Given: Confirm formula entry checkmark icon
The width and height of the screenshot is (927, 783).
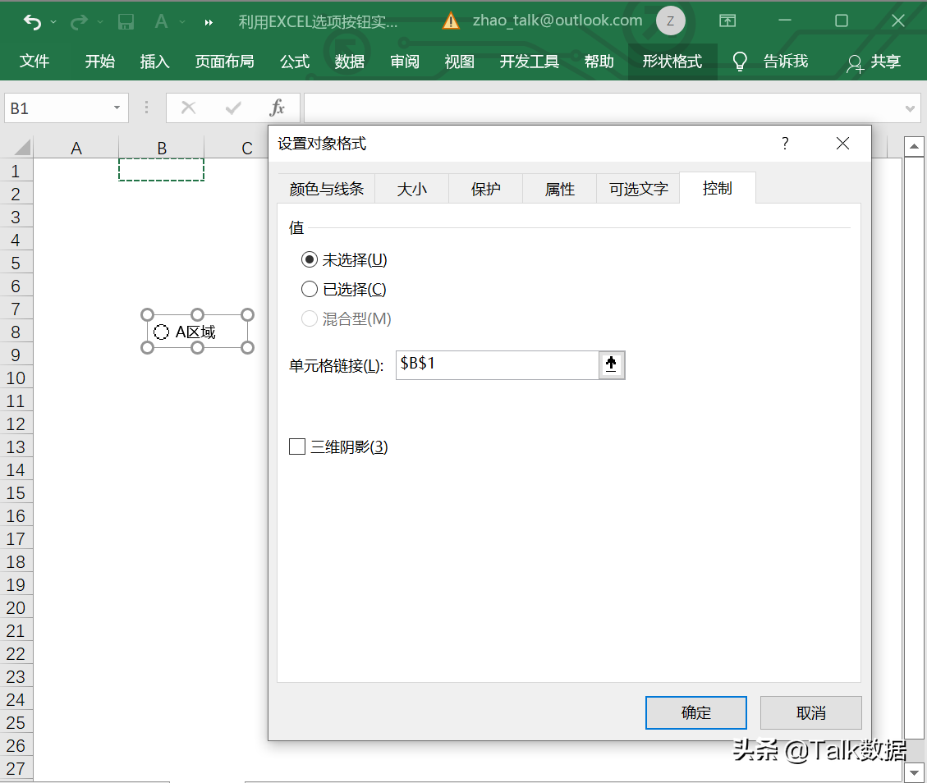Looking at the screenshot, I should click(x=233, y=108).
